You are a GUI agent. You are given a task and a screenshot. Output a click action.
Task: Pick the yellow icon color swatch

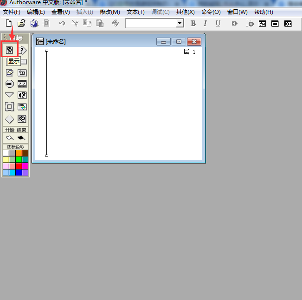click(6, 160)
